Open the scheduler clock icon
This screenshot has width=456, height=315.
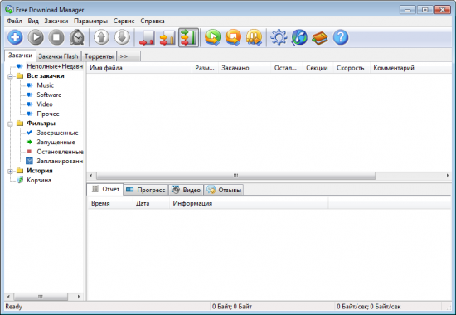tap(77, 37)
